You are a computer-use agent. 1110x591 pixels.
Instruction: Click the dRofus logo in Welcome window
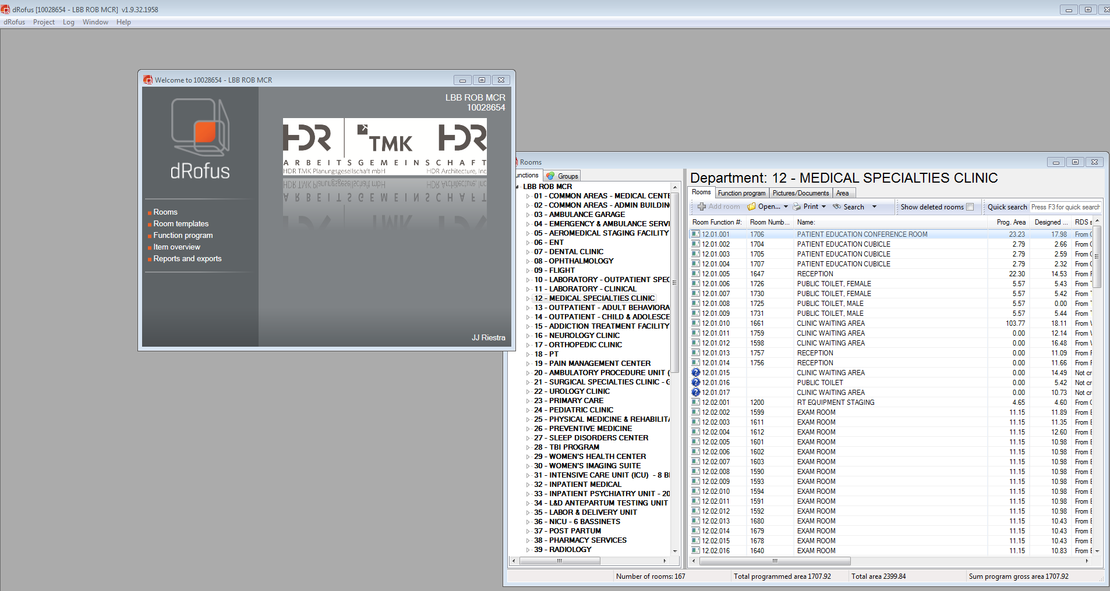[x=200, y=139]
